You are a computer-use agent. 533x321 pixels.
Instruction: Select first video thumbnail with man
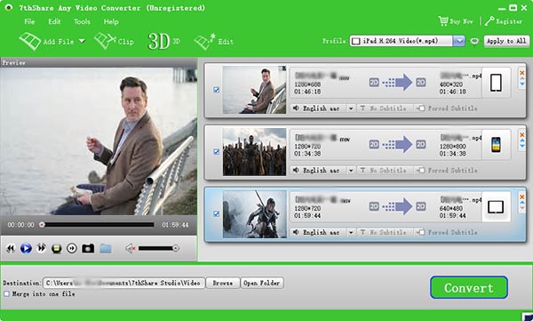tap(254, 90)
